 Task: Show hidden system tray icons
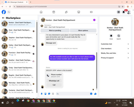[x=114, y=103]
